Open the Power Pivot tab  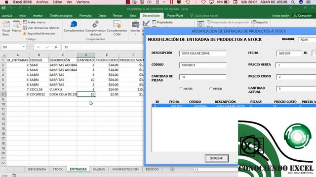tap(175, 16)
